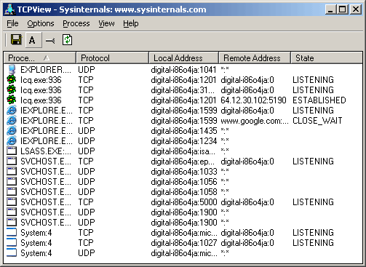Click the Remote Address column header
Viewport: 366px width, 267px height.
pyautogui.click(x=255, y=58)
